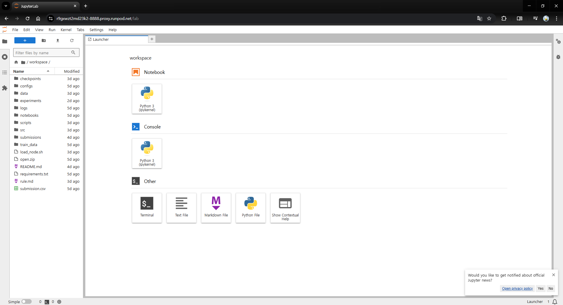Click the workspace breadcrumb path
The image size is (563, 305).
click(x=38, y=62)
